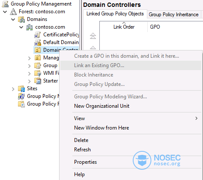The width and height of the screenshot is (203, 180).
Task: Click the Group Policy Objects folder icon
Action: coord(38,65)
